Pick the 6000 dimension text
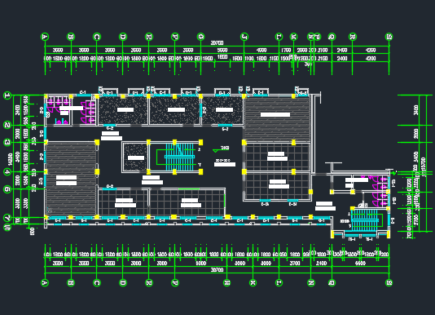 (x=201, y=263)
